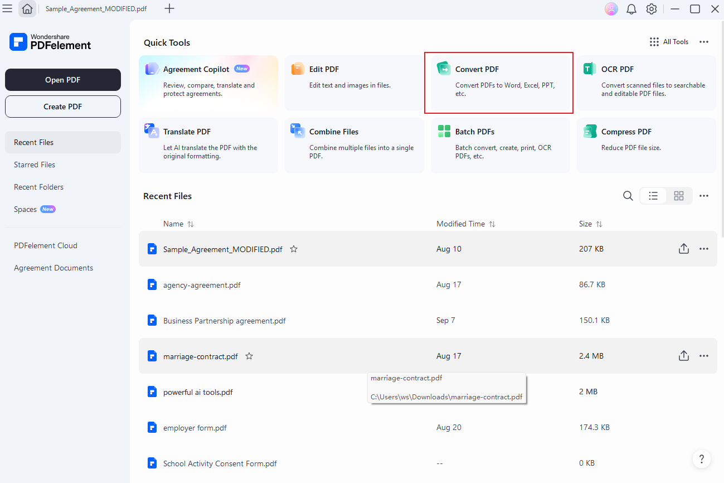Sort by Modified Time column

pyautogui.click(x=466, y=224)
